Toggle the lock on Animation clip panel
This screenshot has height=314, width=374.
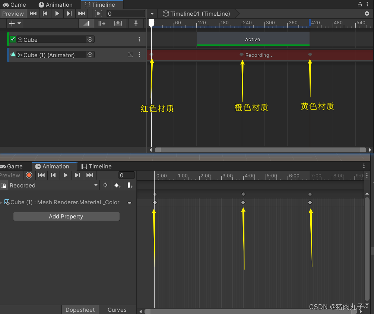pyautogui.click(x=3, y=186)
